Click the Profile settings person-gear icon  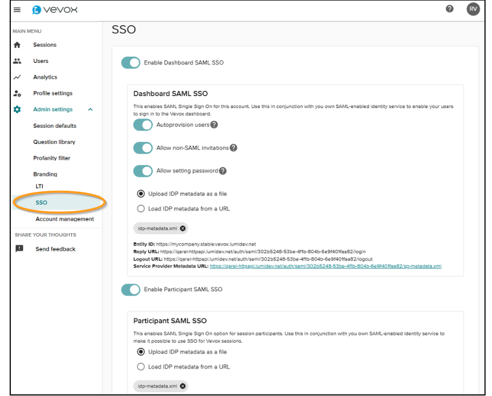tap(17, 93)
